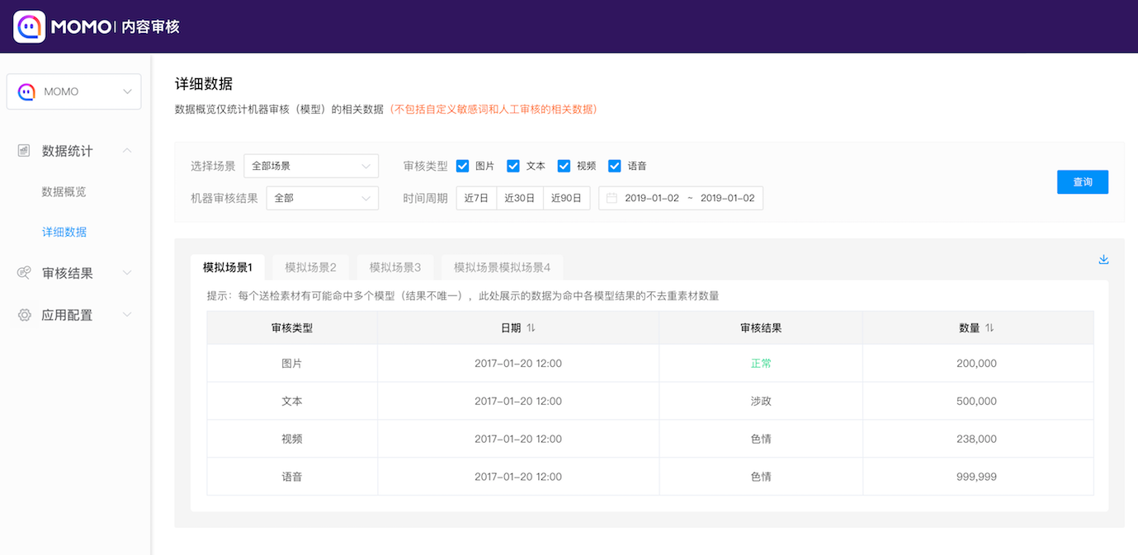1138x555 pixels.
Task: Click the 视频 cell in table
Action: 292,439
